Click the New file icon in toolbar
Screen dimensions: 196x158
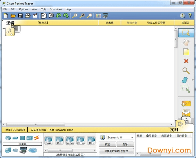coord(6,16)
